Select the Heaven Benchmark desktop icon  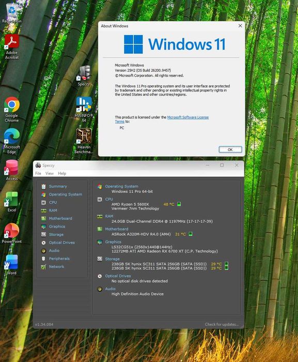tap(84, 141)
